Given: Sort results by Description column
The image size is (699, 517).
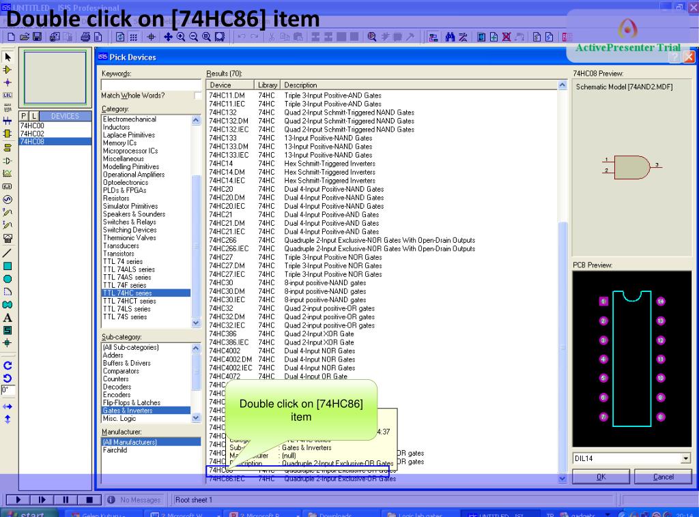Looking at the screenshot, I should [418, 85].
